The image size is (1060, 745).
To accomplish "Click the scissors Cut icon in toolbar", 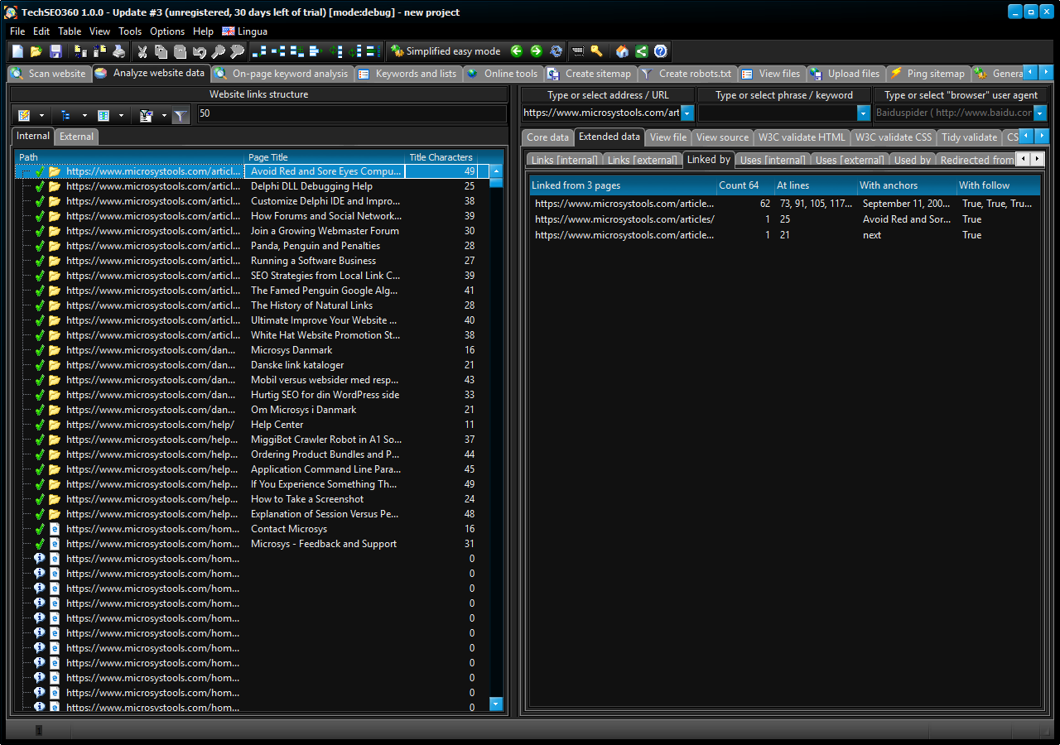I will [x=142, y=51].
